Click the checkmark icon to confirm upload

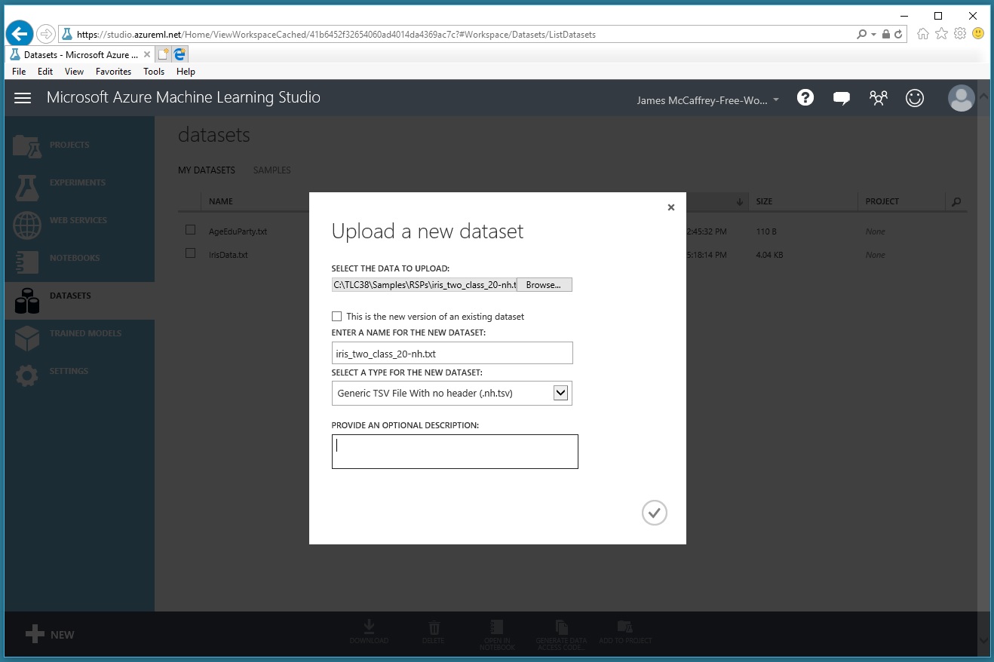point(654,513)
